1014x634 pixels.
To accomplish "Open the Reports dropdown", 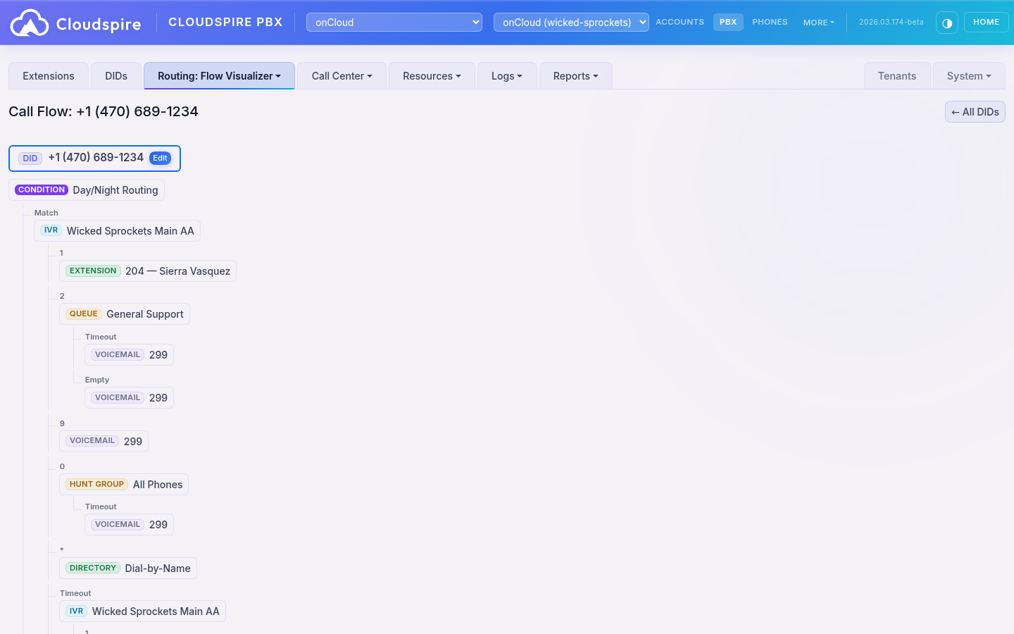I will pyautogui.click(x=575, y=75).
